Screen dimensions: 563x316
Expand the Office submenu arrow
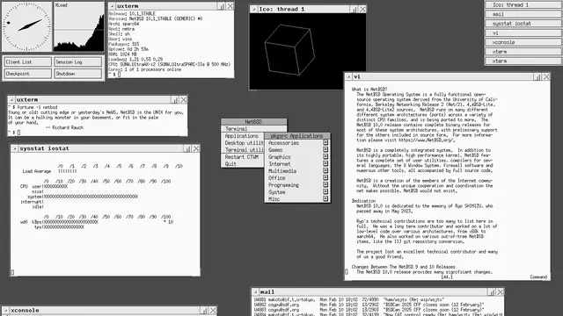coord(325,177)
